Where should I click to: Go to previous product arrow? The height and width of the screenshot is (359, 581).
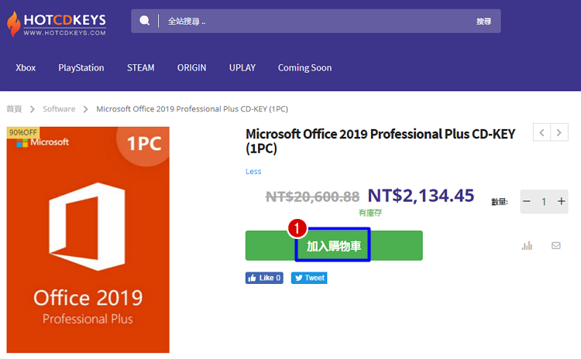(541, 132)
